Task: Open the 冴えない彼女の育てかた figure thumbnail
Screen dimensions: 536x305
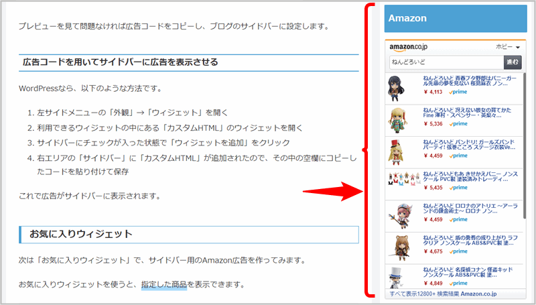Action: pyautogui.click(x=397, y=121)
